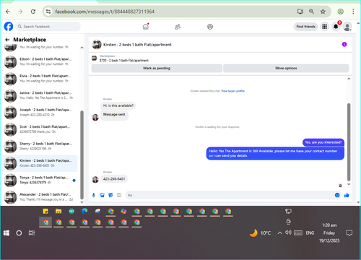Reload the Facebook page

[x=33, y=12]
